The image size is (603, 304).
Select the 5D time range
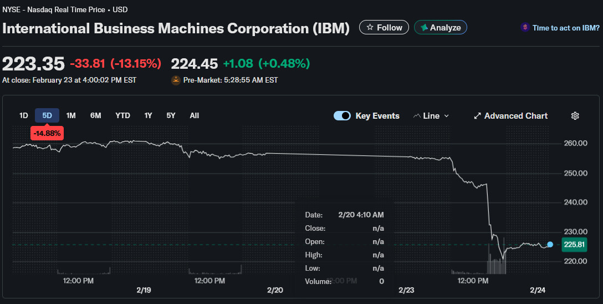(47, 115)
